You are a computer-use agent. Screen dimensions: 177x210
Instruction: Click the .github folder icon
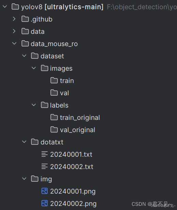tap(25, 19)
